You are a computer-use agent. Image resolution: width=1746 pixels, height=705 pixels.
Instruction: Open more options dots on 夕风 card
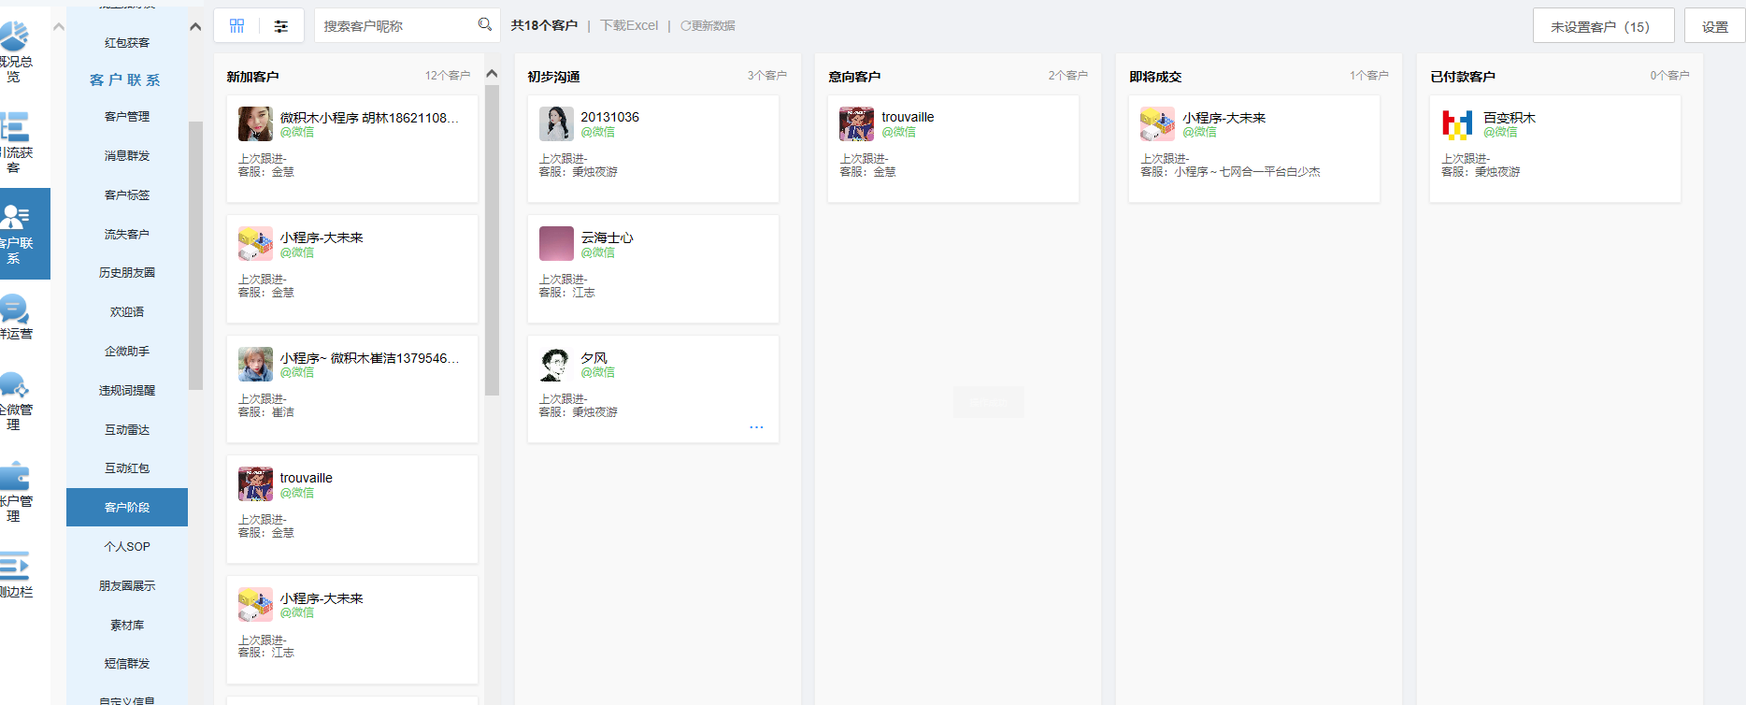click(x=756, y=427)
